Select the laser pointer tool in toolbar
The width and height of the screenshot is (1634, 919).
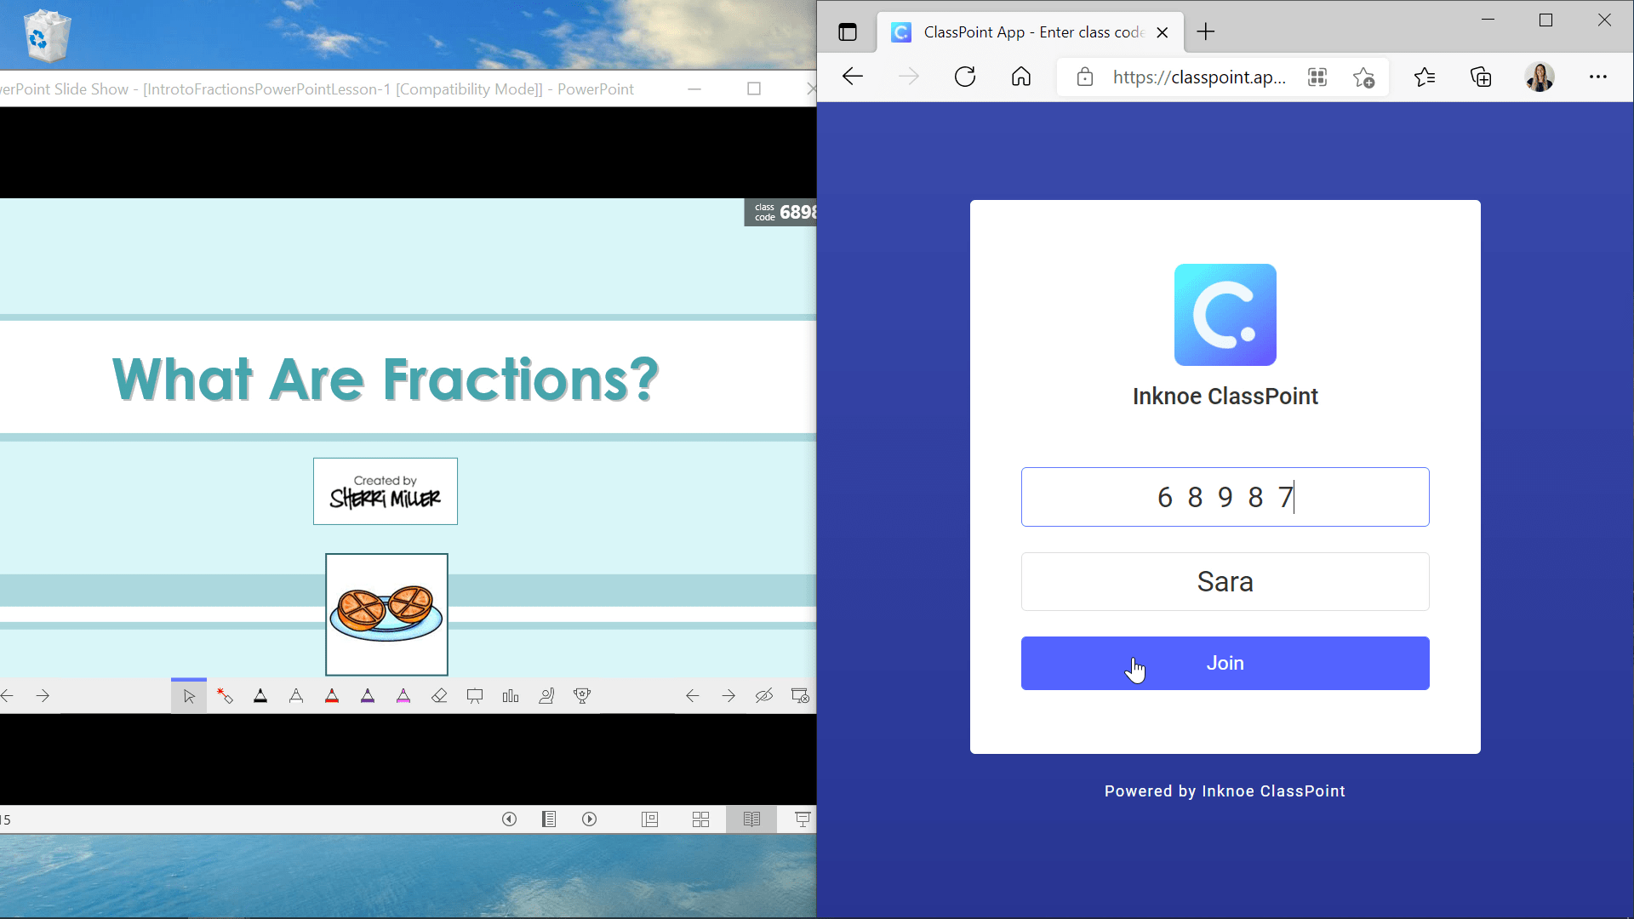[225, 696]
